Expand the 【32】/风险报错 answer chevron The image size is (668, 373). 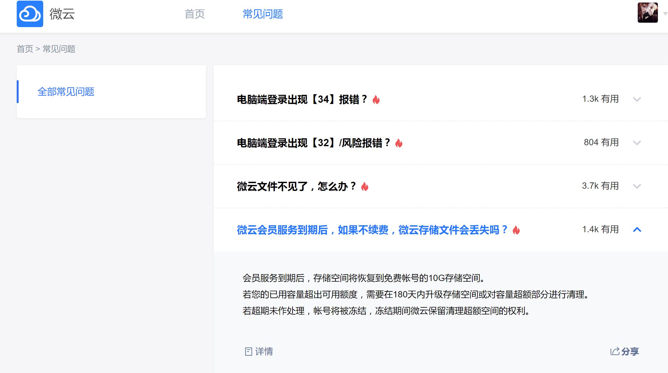pyautogui.click(x=637, y=143)
